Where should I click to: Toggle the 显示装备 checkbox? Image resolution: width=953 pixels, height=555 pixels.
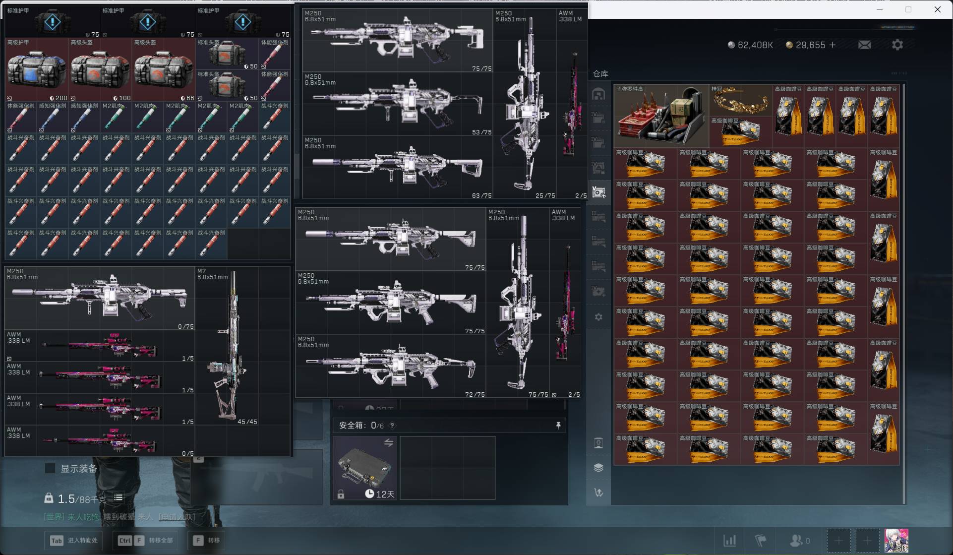pyautogui.click(x=50, y=469)
